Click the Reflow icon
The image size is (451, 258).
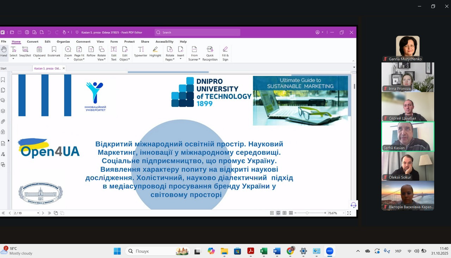(91, 51)
